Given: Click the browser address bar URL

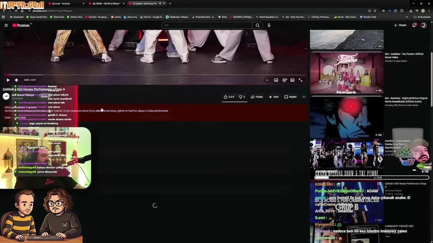Looking at the screenshot, I should coord(52,11).
